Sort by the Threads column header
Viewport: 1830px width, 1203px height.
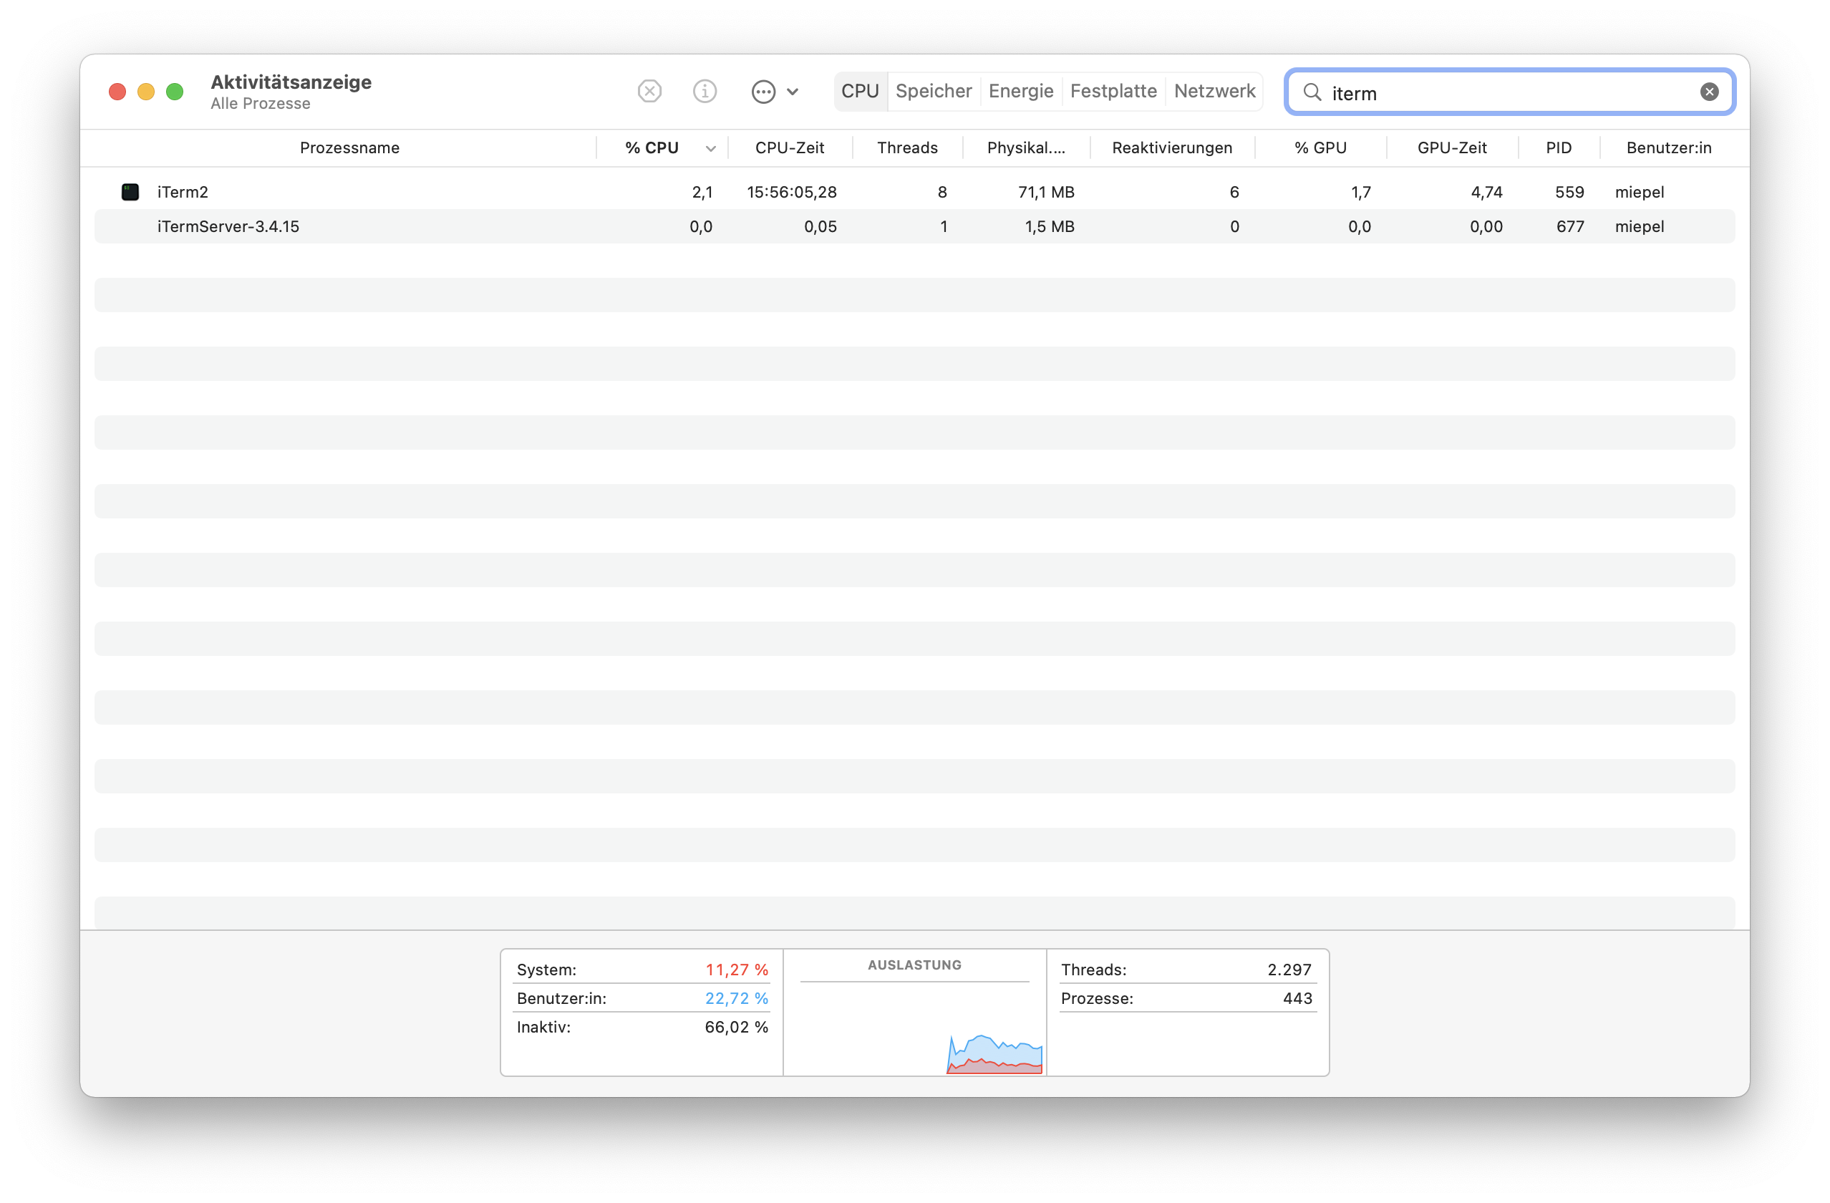pos(906,148)
